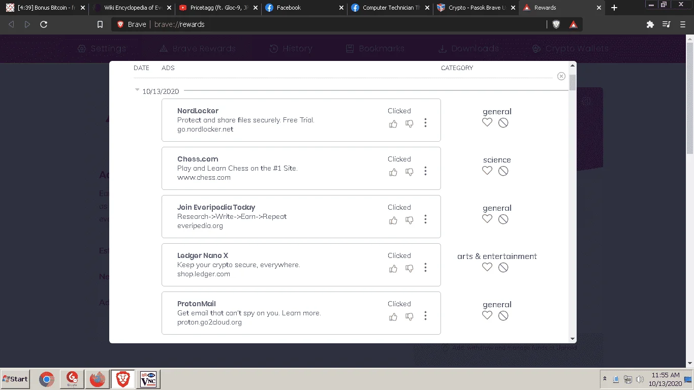Switch to the Facebook tab
The image size is (694, 390).
(x=303, y=8)
